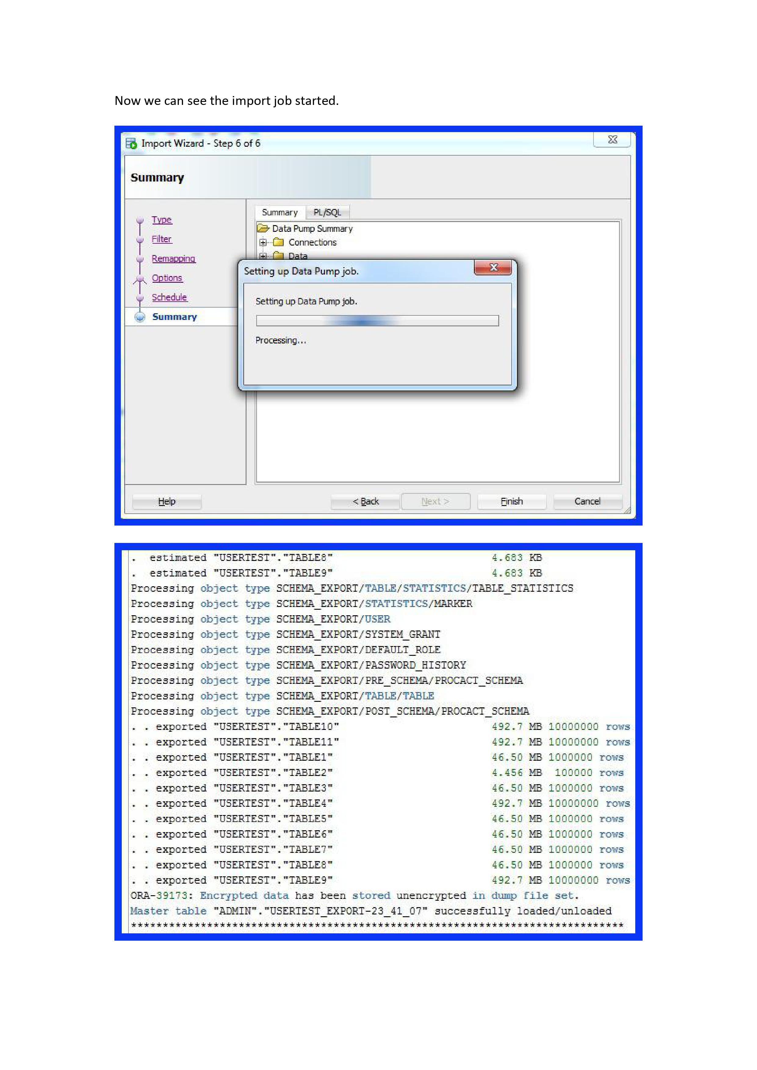This screenshot has height=1070, width=757.
Task: Click the Data Pump job progress bar
Action: [x=377, y=321]
